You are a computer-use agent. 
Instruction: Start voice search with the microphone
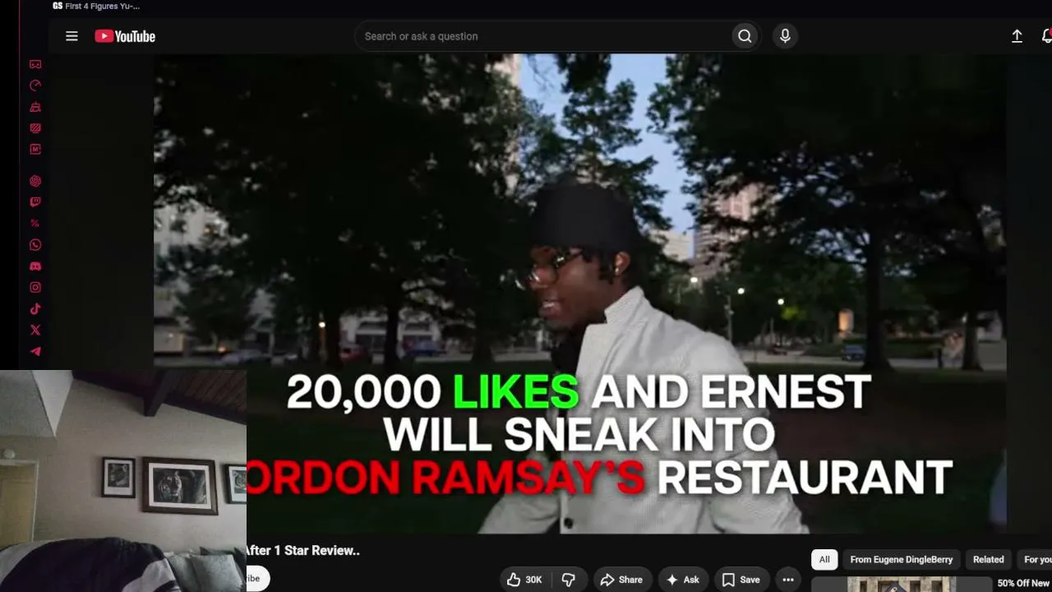point(785,36)
